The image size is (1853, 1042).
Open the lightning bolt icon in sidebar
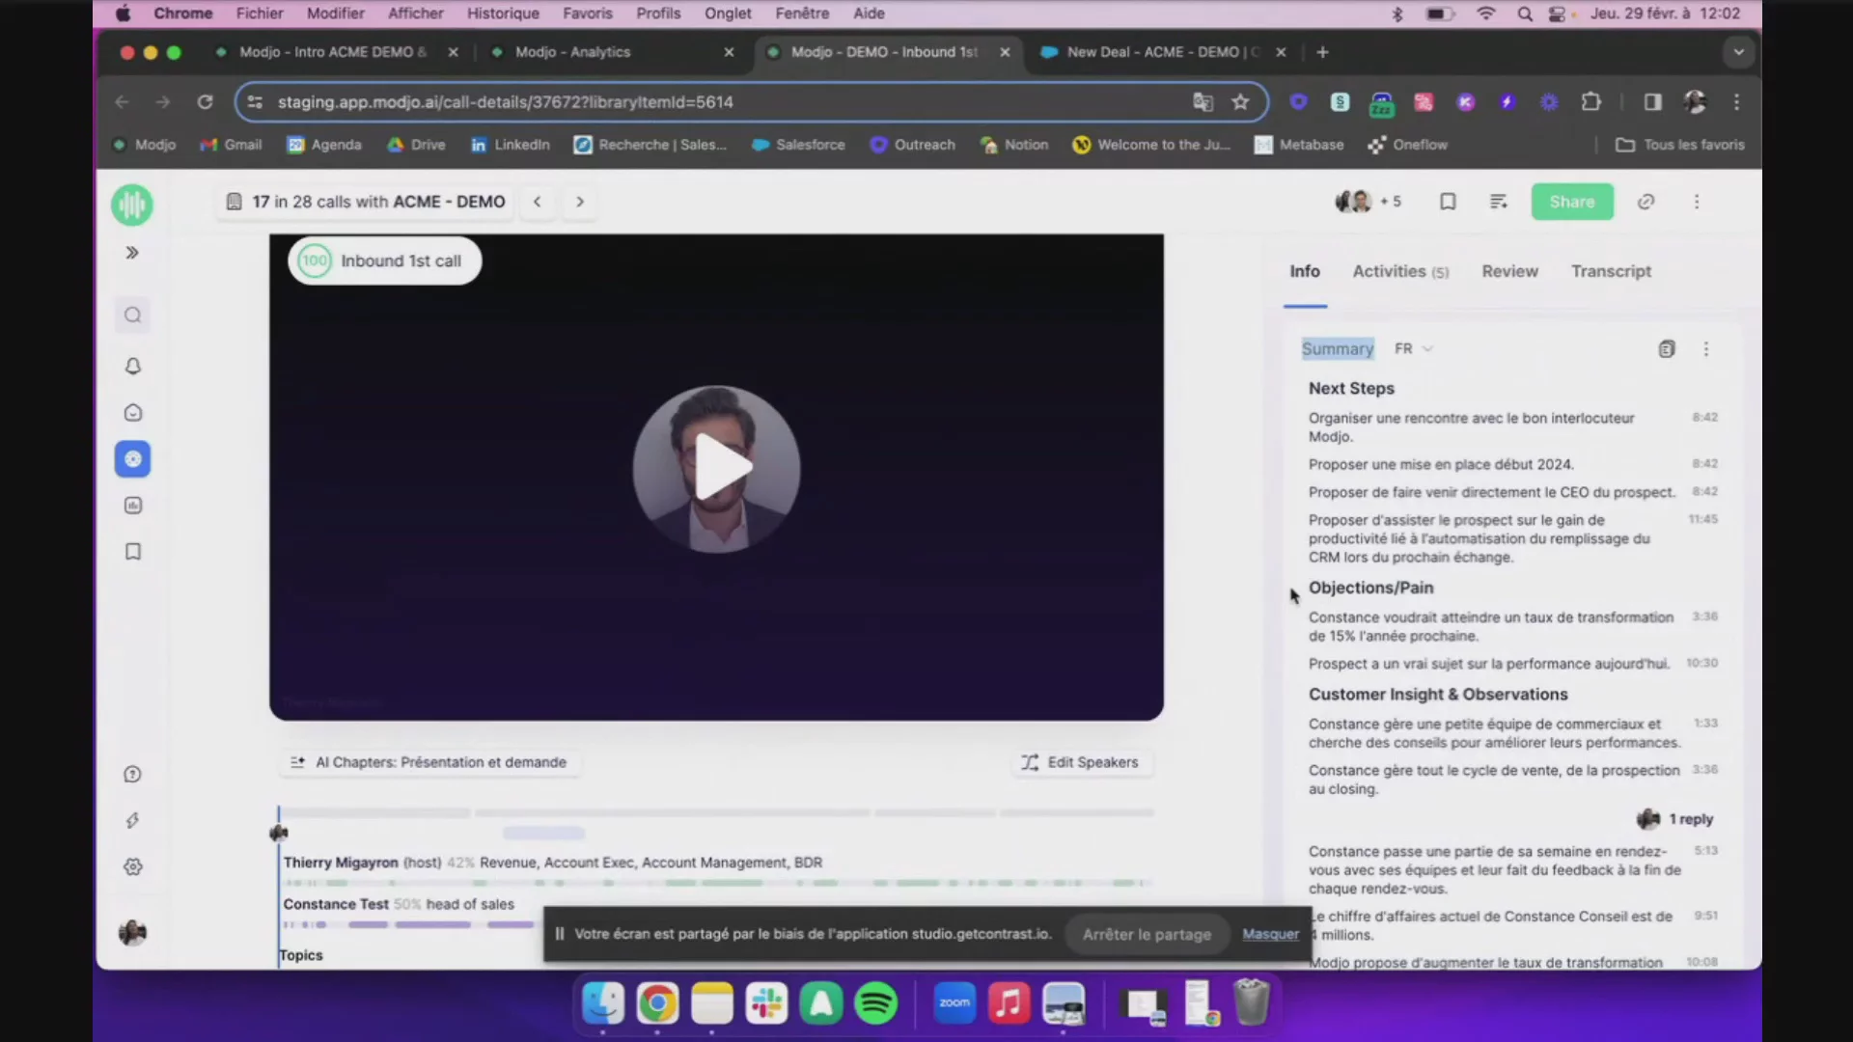pyautogui.click(x=133, y=820)
